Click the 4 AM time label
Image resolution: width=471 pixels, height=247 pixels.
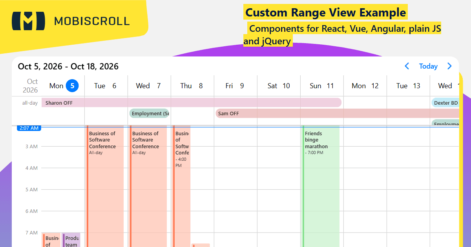tap(32, 168)
